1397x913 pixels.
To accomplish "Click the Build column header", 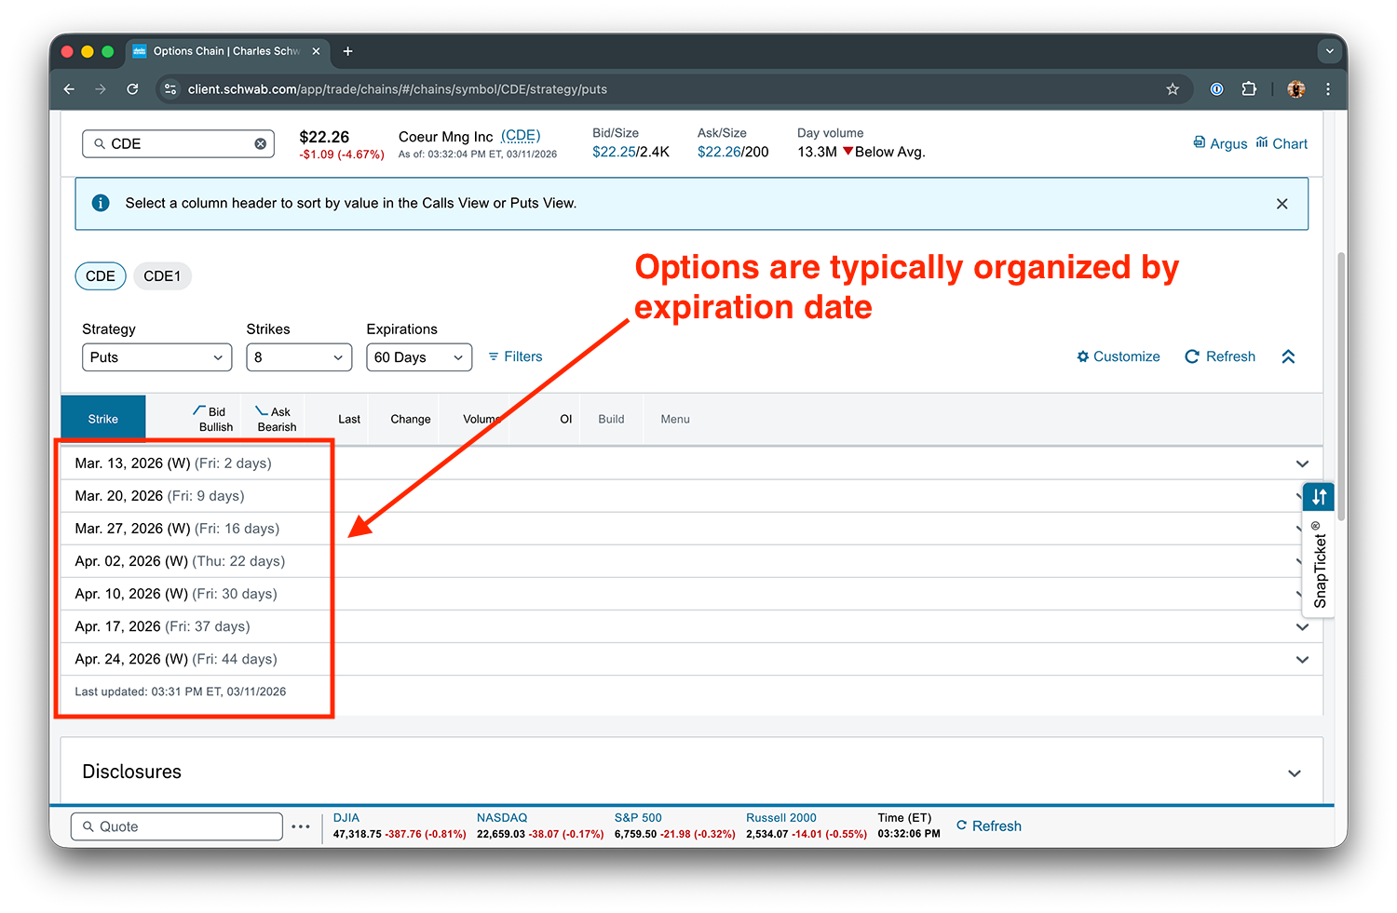I will (611, 419).
